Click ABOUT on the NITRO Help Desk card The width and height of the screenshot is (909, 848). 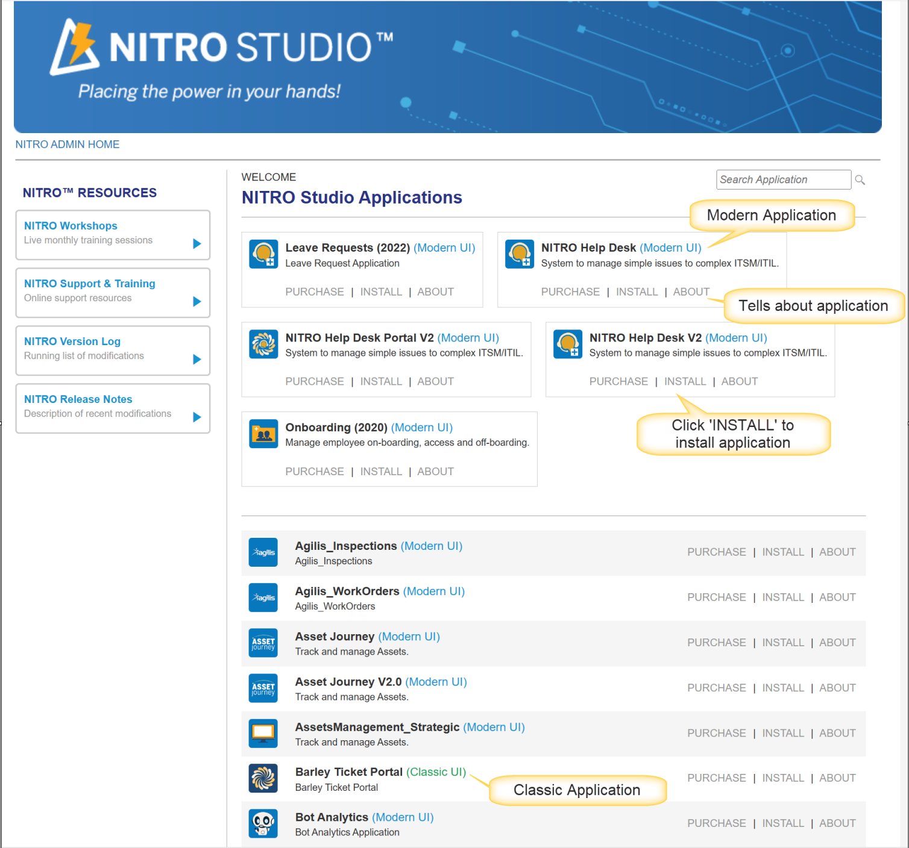pos(691,292)
